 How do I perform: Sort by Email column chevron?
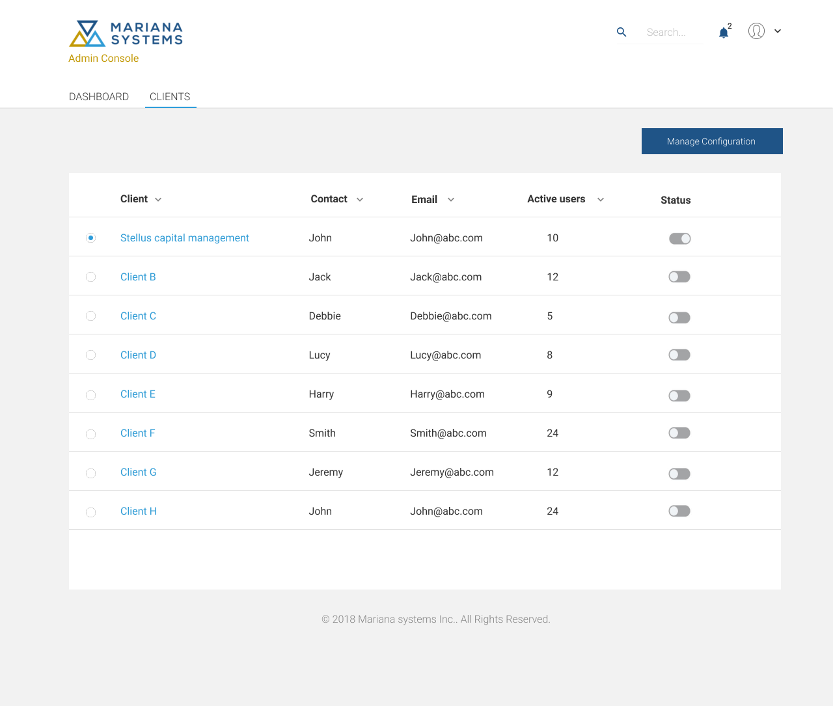[x=451, y=200]
